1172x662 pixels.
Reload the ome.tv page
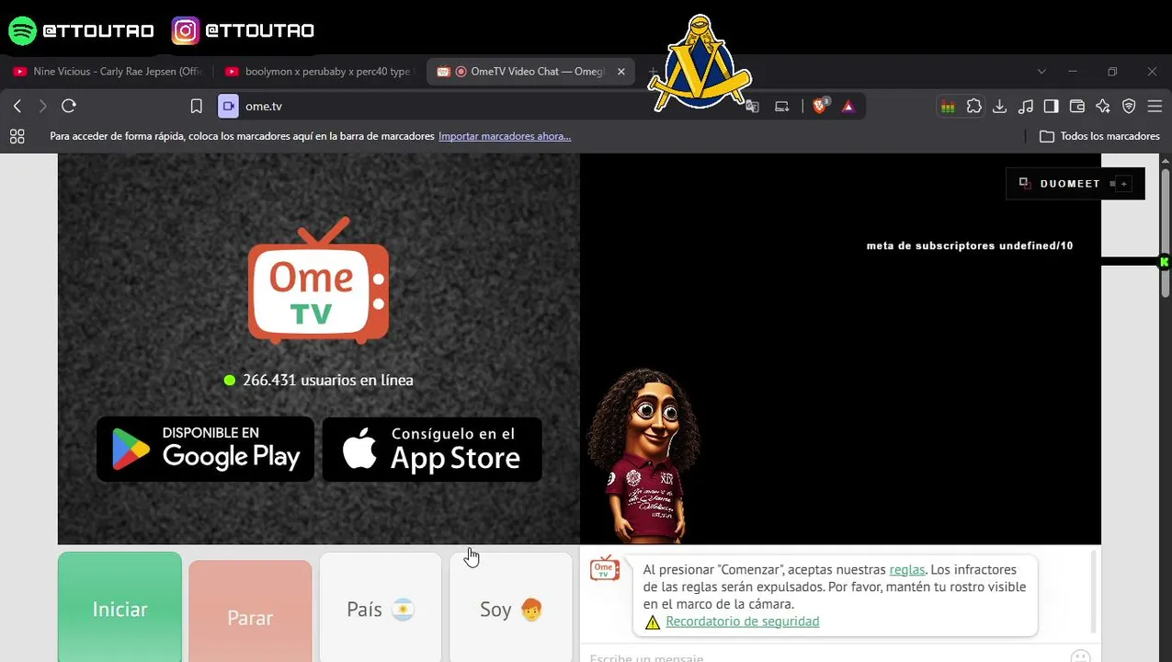tap(68, 106)
